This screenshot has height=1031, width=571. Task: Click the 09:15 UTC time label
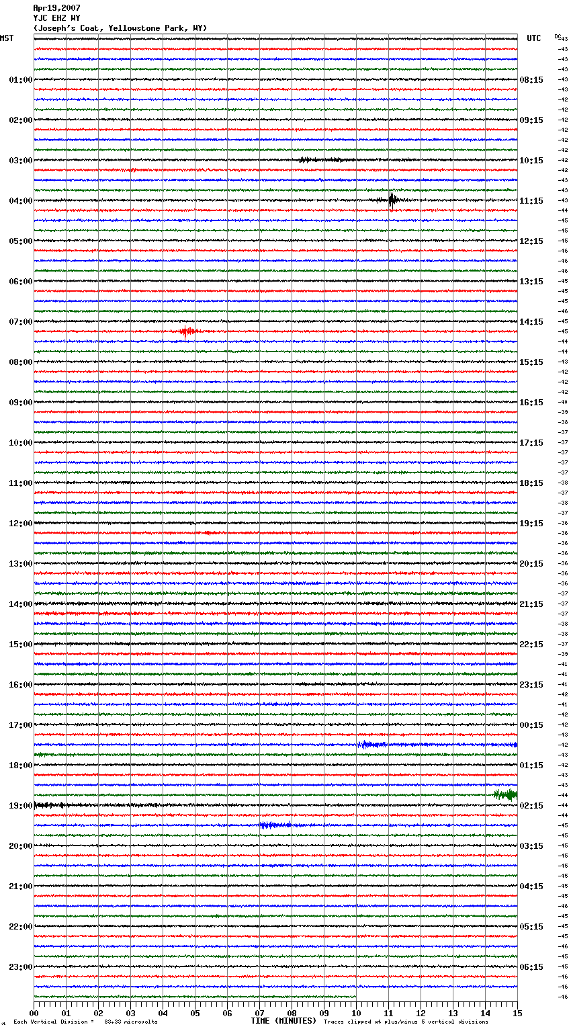coord(531,120)
